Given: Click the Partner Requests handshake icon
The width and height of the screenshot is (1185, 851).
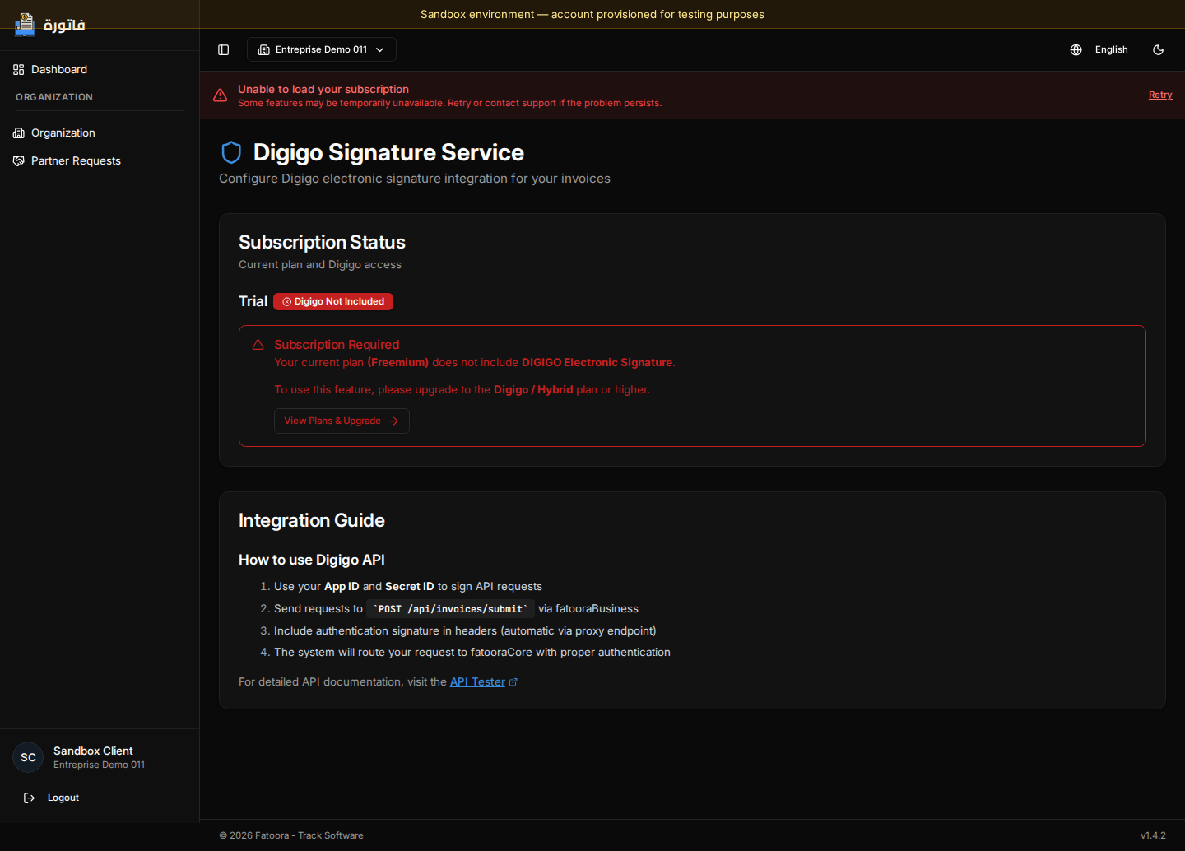Looking at the screenshot, I should pyautogui.click(x=19, y=161).
